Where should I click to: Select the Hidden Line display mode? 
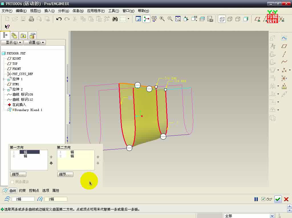pos(230,19)
